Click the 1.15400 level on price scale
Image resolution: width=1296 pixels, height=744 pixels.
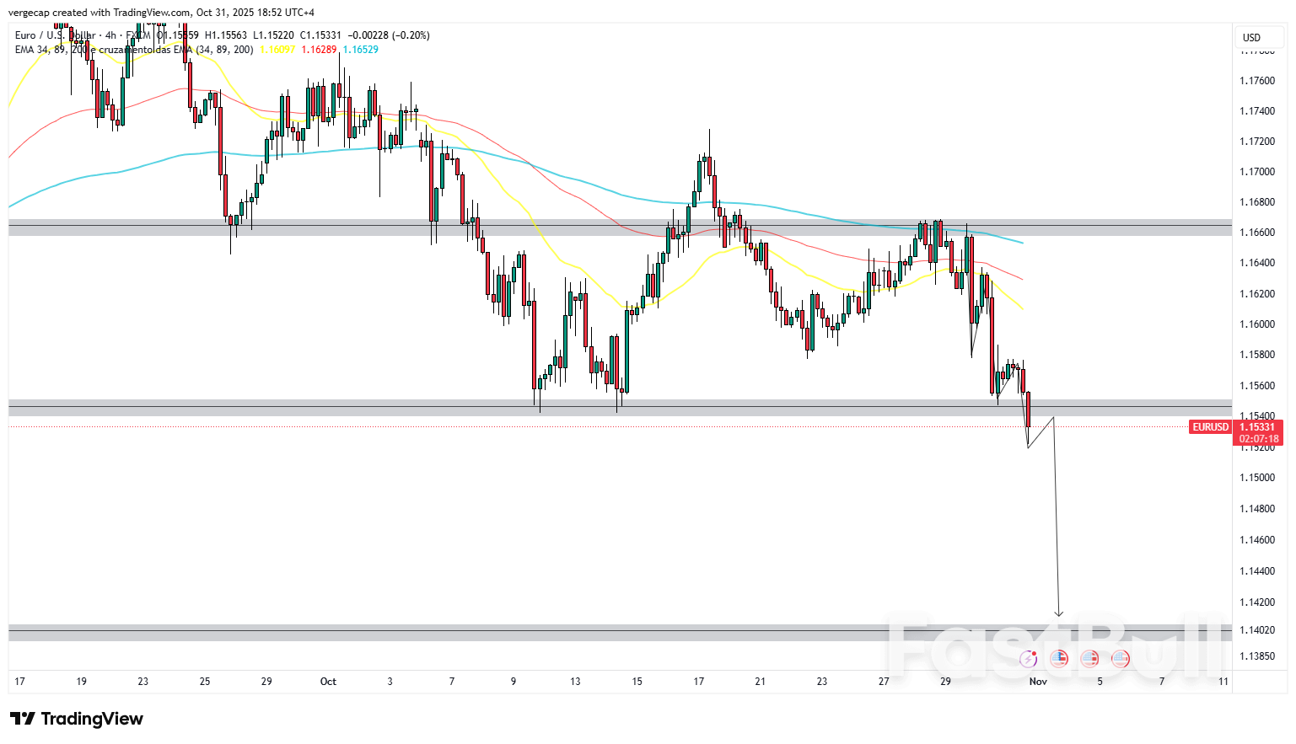point(1256,415)
